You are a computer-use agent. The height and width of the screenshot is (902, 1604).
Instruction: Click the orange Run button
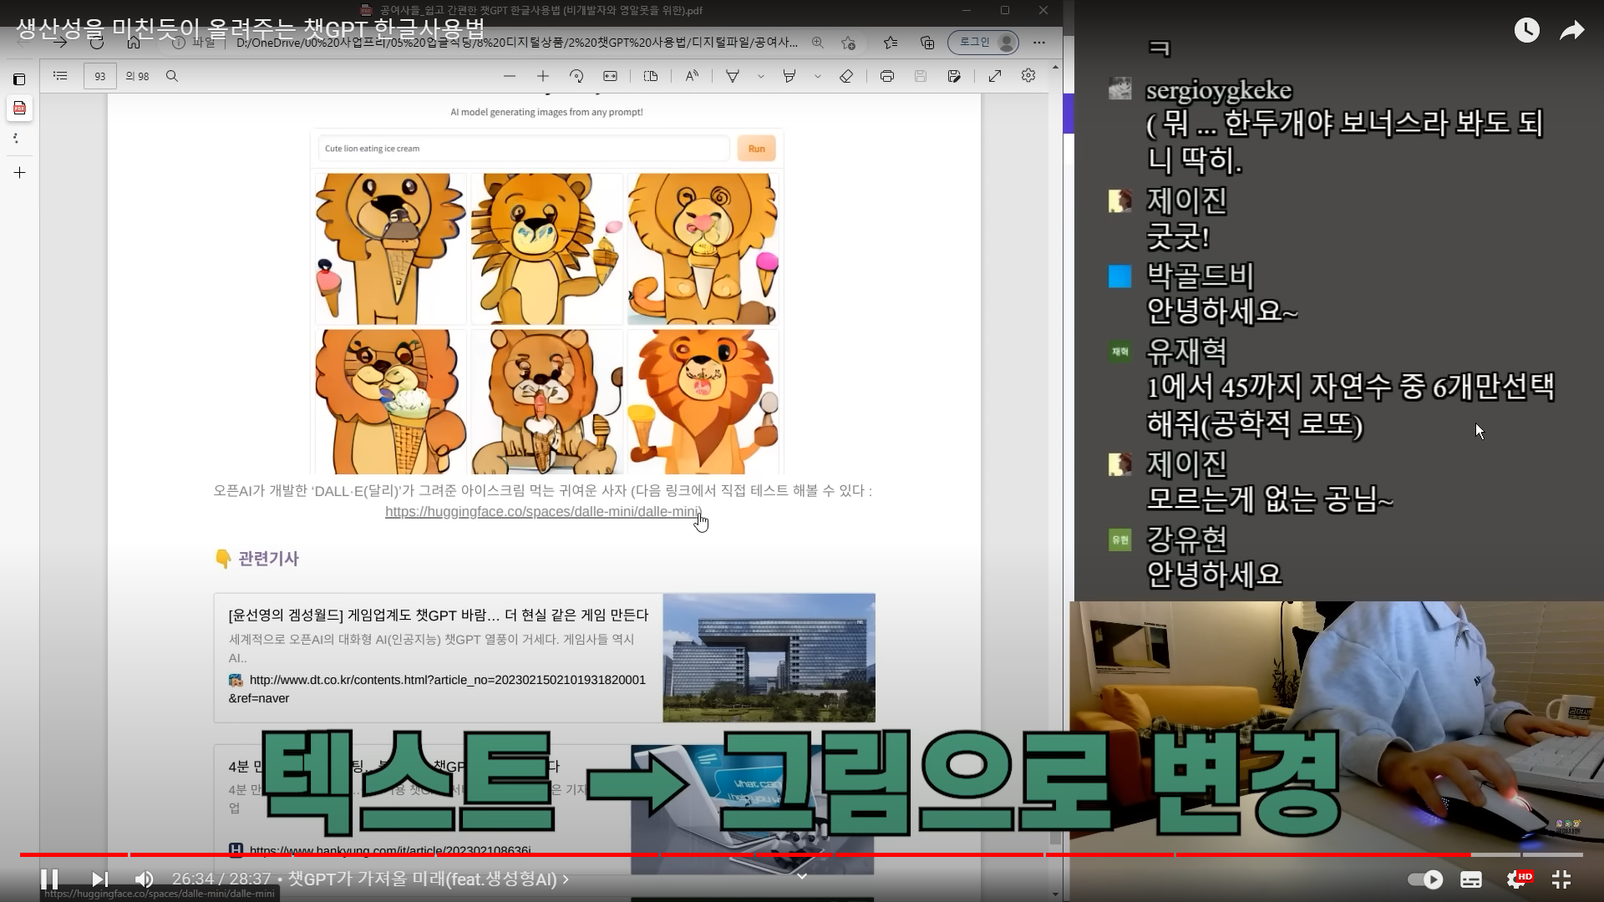pos(756,149)
